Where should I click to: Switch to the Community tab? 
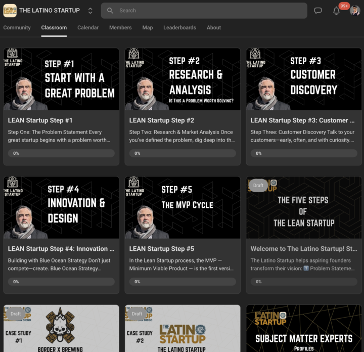tap(17, 27)
